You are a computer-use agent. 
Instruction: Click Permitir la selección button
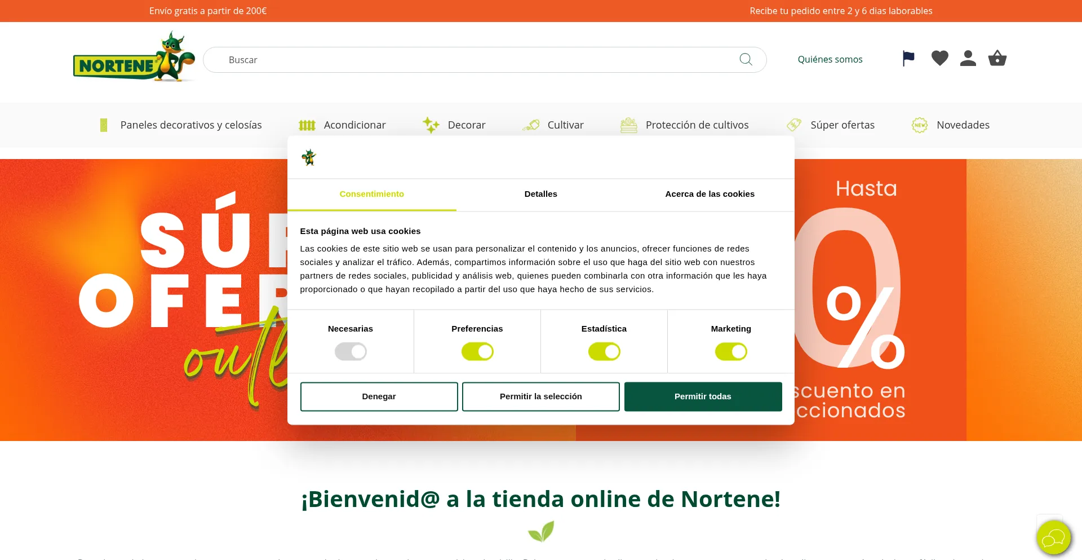click(541, 396)
